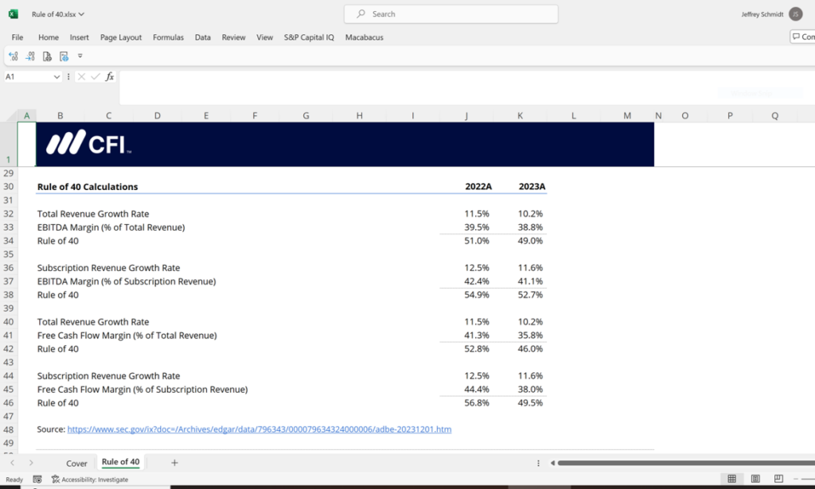Select Increase Decimal in the Quick Access Toolbar
This screenshot has height=489, width=815.
click(14, 56)
